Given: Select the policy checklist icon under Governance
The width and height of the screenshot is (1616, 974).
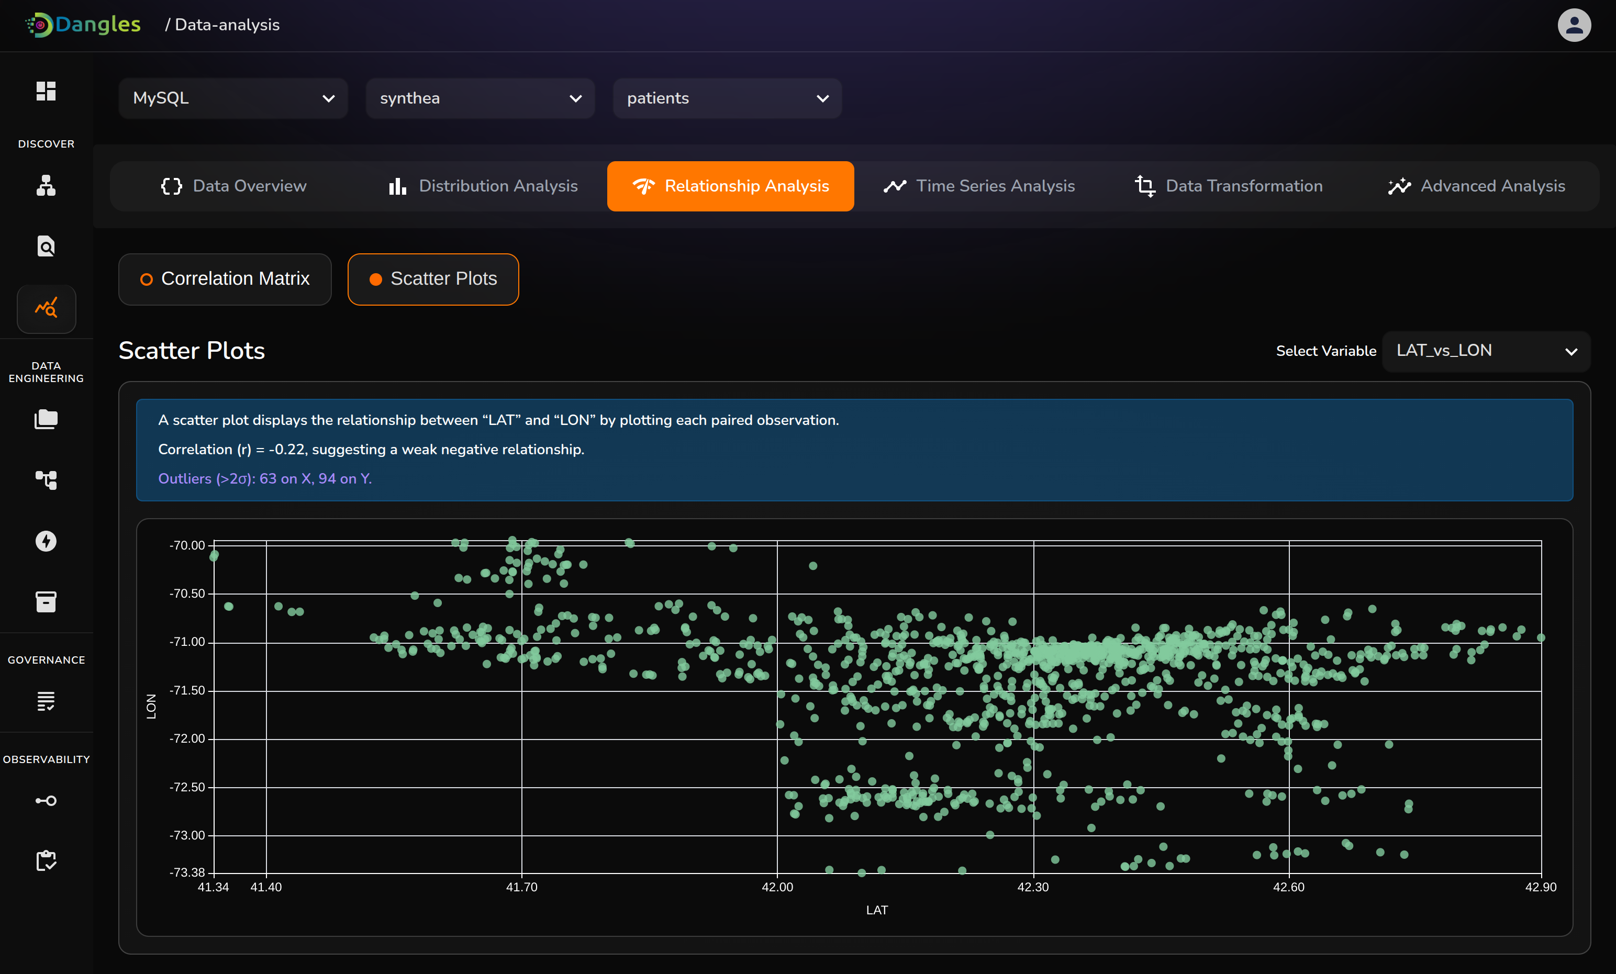Looking at the screenshot, I should (46, 701).
